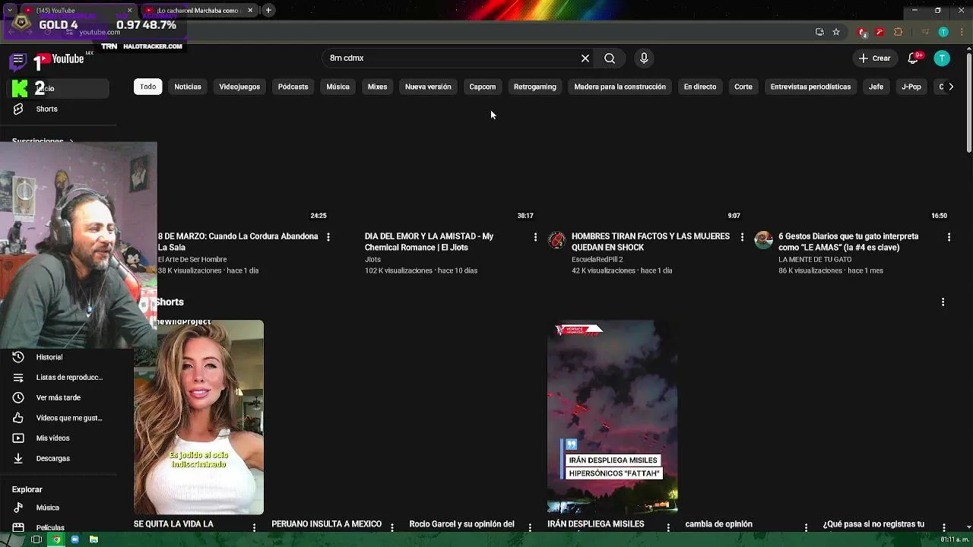Open options for IRÁN DESPLIEGA MISILES short

(668, 526)
